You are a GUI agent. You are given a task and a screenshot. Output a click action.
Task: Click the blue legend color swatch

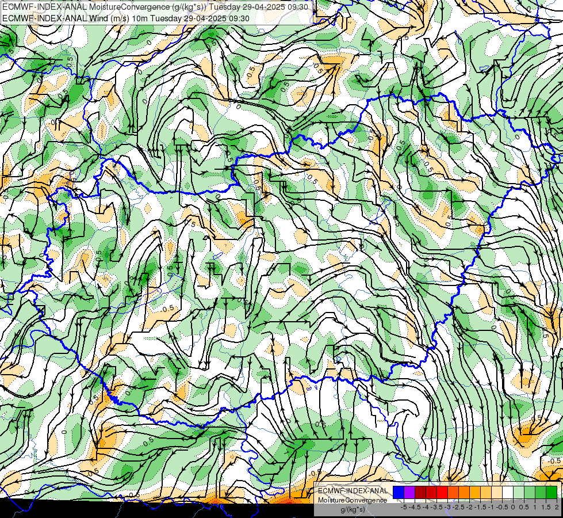(x=399, y=492)
